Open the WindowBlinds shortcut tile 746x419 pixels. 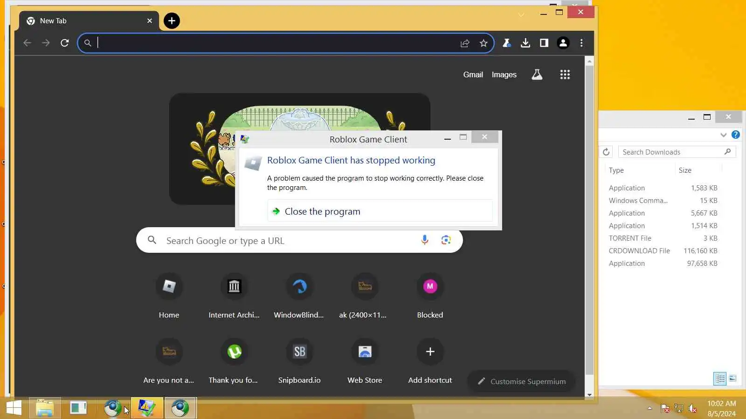click(299, 296)
